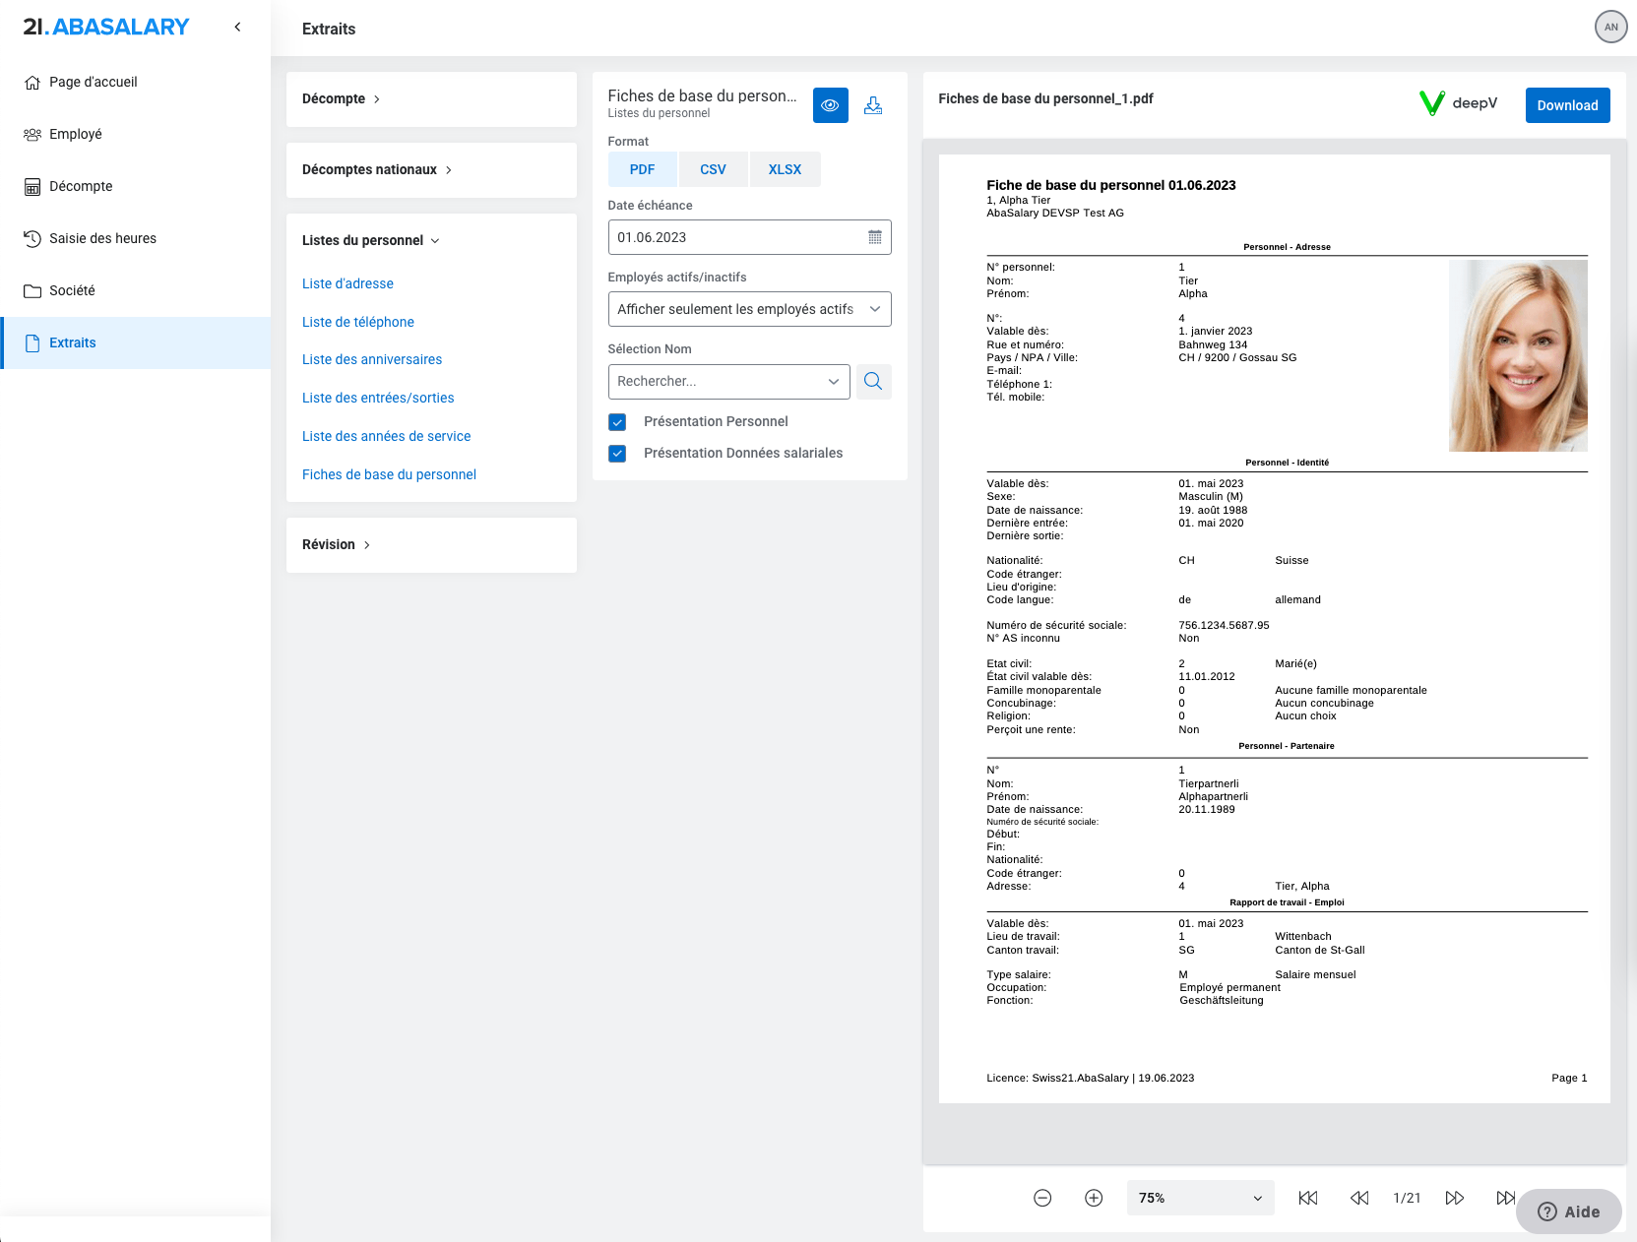This screenshot has height=1242, width=1637.
Task: Zoom out the PDF preview
Action: [x=1042, y=1198]
